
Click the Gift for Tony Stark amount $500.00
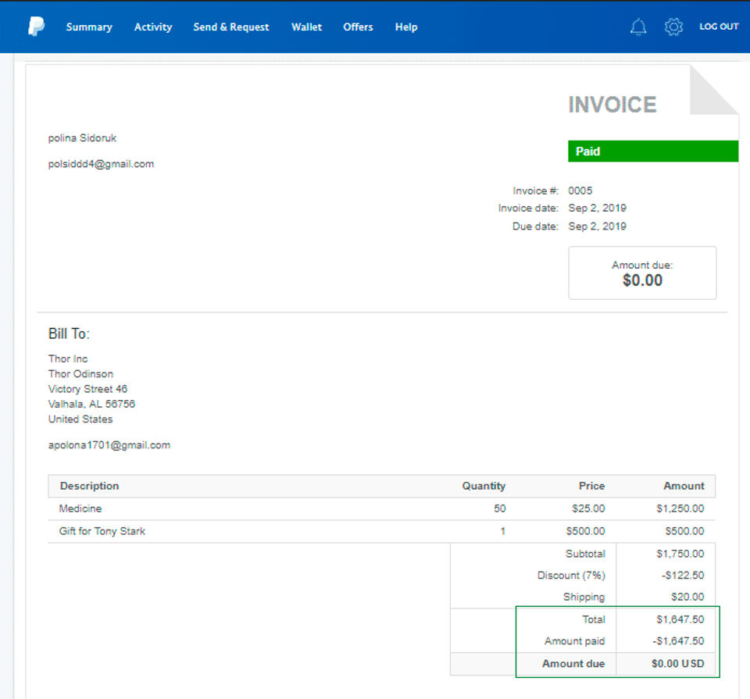point(684,531)
